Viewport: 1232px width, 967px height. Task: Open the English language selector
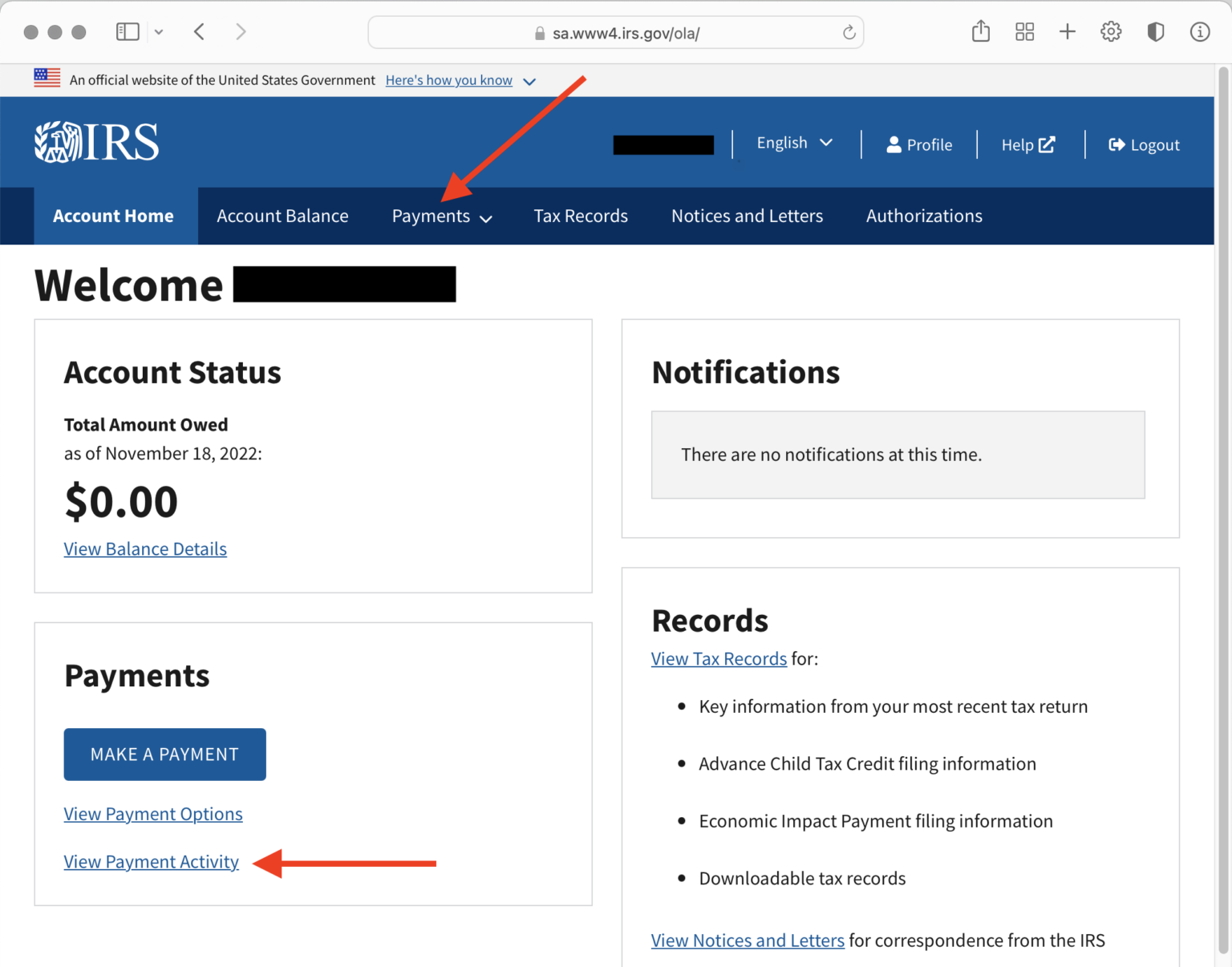[x=793, y=143]
